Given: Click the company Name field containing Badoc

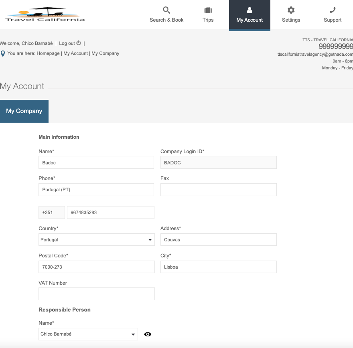Looking at the screenshot, I should coord(96,162).
